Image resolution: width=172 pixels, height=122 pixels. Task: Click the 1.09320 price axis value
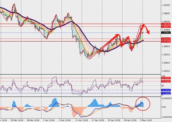[x=166, y=5]
